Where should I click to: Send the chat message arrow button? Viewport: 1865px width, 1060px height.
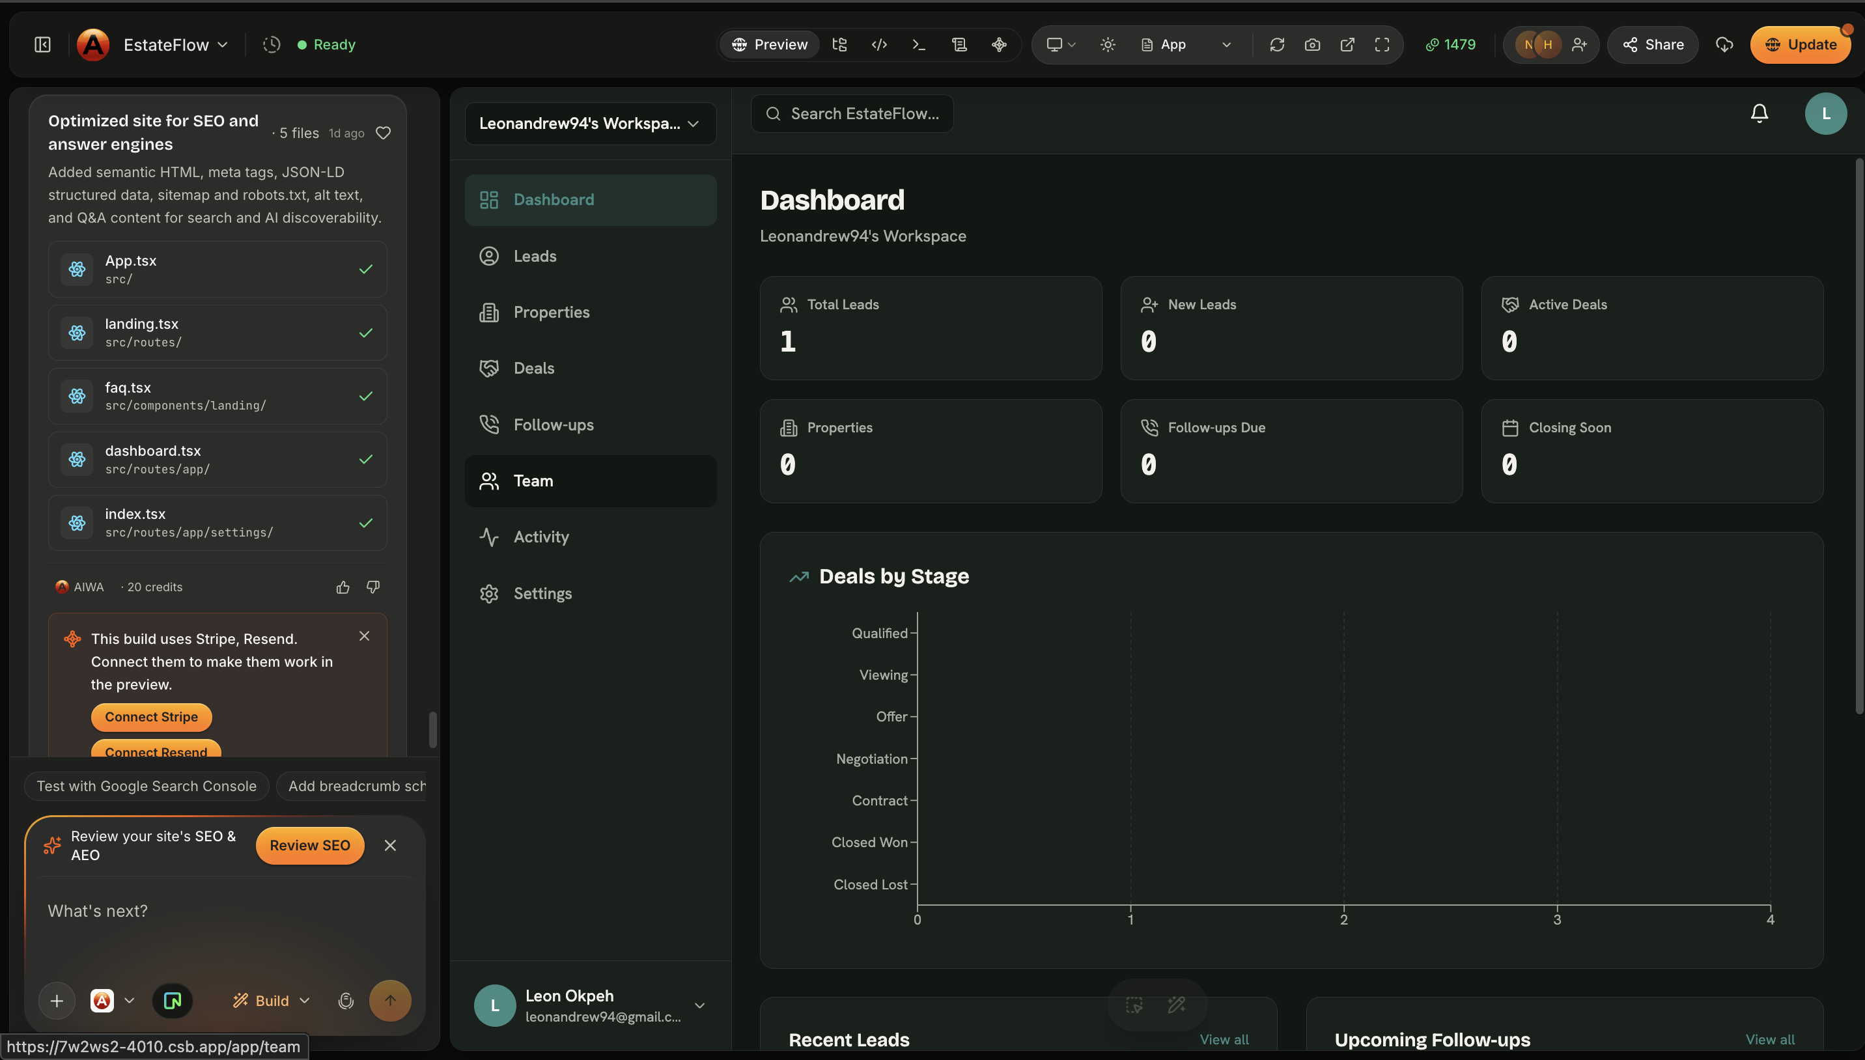pos(390,1000)
